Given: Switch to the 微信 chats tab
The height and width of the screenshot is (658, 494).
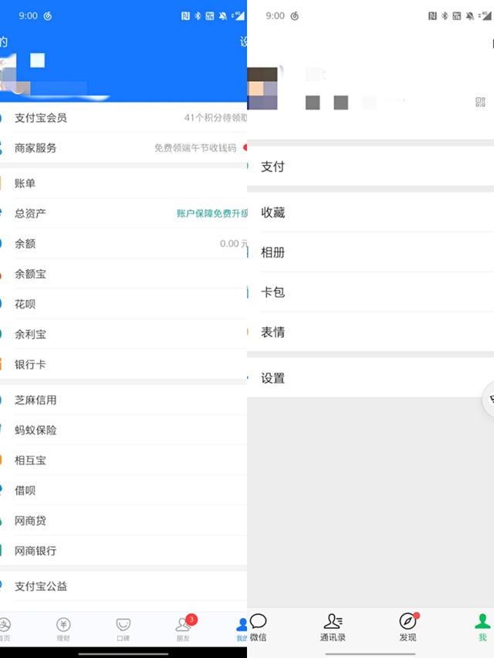Looking at the screenshot, I should coord(258,627).
